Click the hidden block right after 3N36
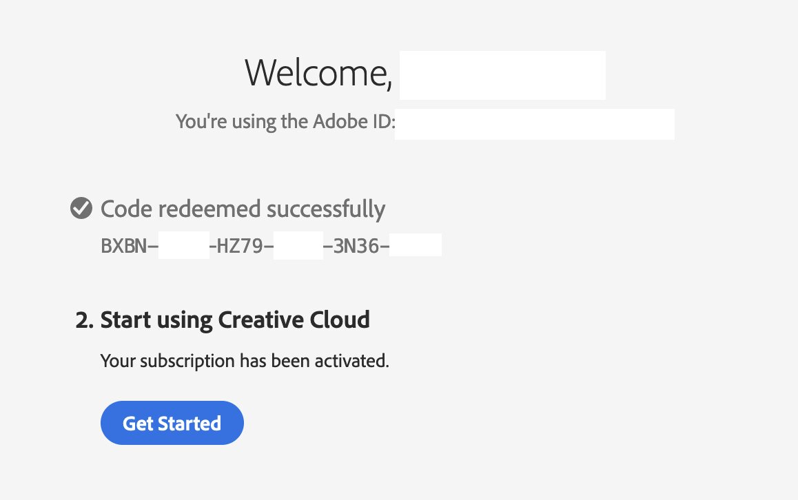Image resolution: width=798 pixels, height=500 pixels. coord(415,246)
